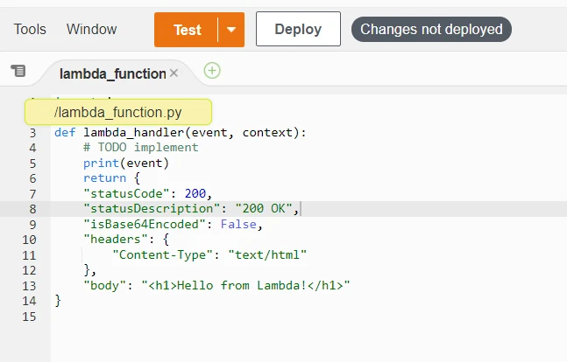Open a new tab with plus icon
567x362 pixels.
coord(212,71)
